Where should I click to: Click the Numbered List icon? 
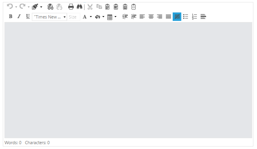(x=194, y=16)
